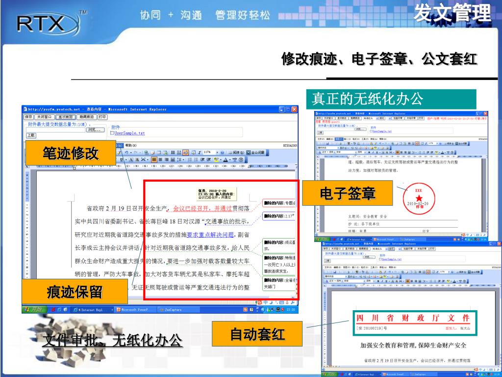This screenshot has width=502, height=377.
Task: Click the Undo icon in left window toolbar
Action: tap(126, 153)
